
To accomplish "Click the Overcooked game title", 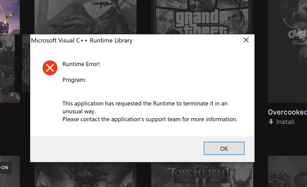I will click(x=287, y=112).
